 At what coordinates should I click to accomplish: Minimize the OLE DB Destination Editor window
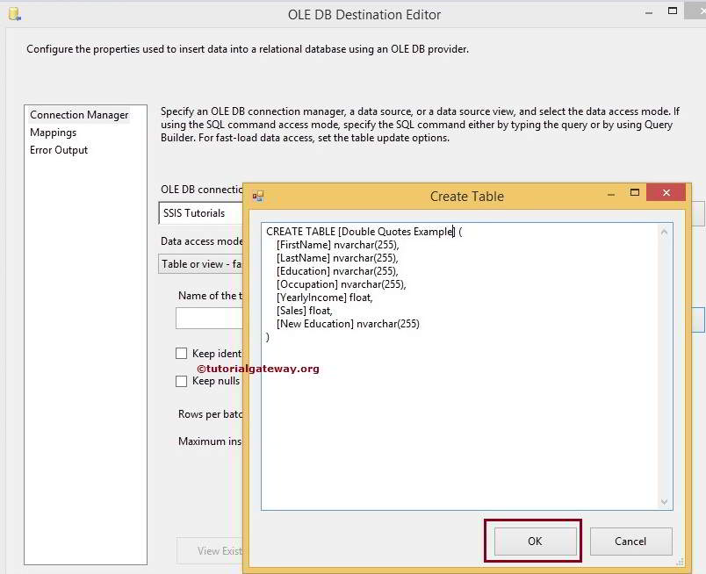tap(647, 11)
